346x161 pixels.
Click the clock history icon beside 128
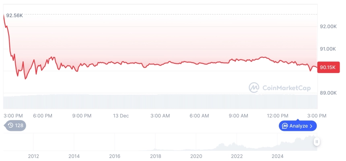(10, 125)
